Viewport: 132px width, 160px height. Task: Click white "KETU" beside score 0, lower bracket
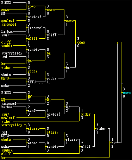pos(5,136)
